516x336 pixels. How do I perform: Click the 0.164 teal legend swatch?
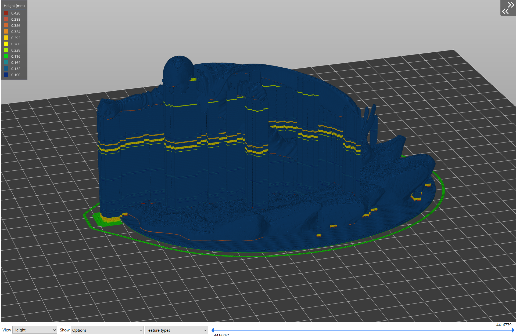6,62
